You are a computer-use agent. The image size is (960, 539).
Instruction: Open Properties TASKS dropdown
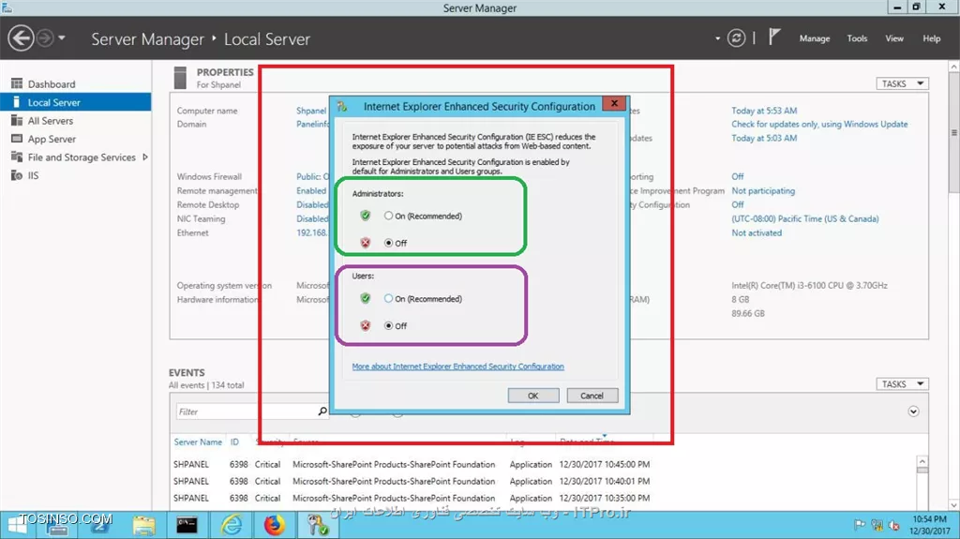903,83
